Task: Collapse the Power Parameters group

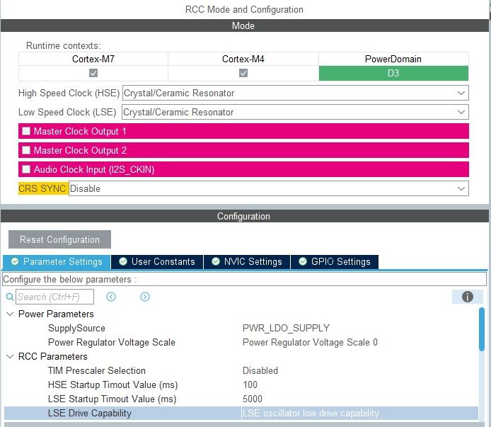Action: point(10,314)
